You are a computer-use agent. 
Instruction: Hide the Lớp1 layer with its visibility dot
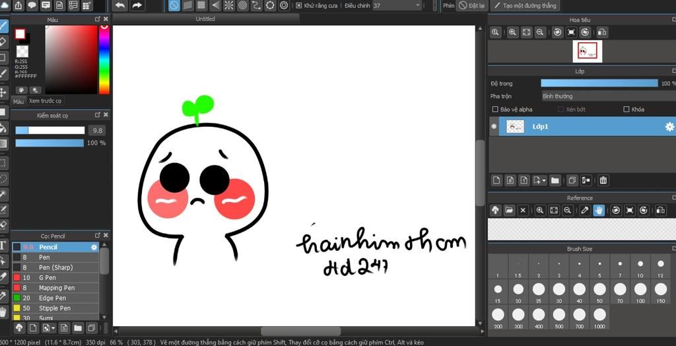click(494, 126)
